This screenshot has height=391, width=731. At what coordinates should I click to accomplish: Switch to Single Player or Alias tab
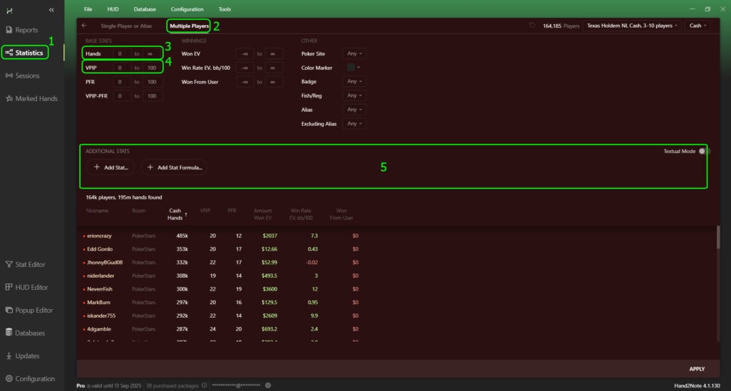point(126,26)
